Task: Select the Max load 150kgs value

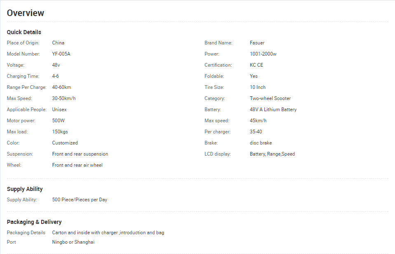Action: [x=60, y=132]
